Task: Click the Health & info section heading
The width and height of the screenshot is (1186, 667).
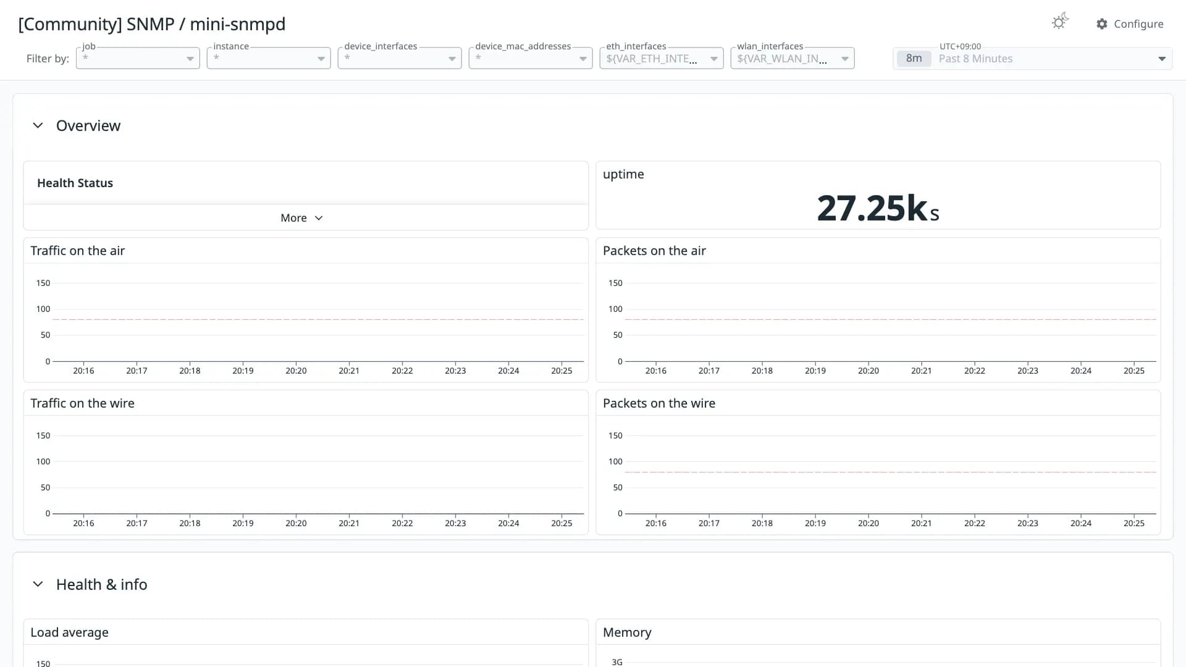Action: pyautogui.click(x=102, y=584)
